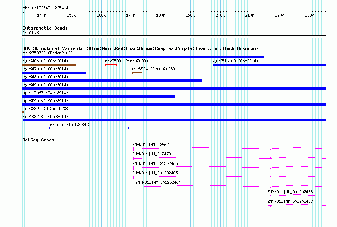Click the small esv33395 (deSmith2007) brown block
337x227 pixels.
(x=23, y=112)
